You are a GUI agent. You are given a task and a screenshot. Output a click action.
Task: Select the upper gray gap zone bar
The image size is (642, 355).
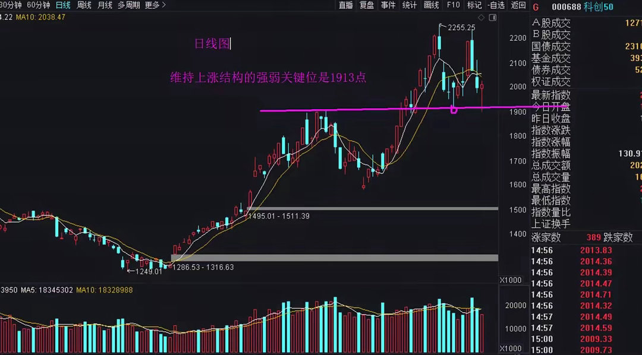click(373, 208)
